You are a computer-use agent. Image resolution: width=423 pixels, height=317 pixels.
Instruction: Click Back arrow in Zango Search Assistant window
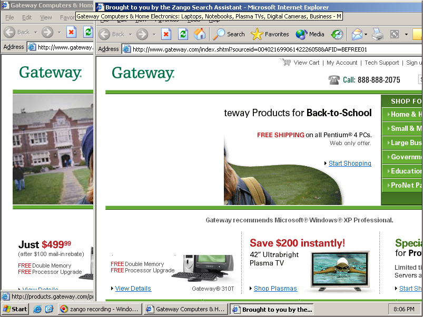104,34
